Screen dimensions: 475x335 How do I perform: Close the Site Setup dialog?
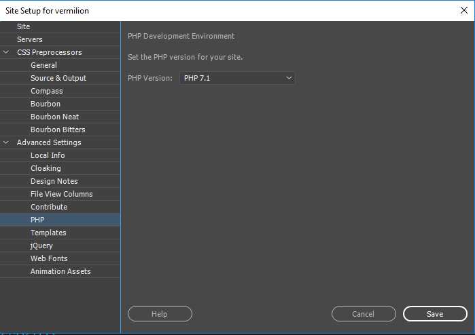tap(463, 10)
